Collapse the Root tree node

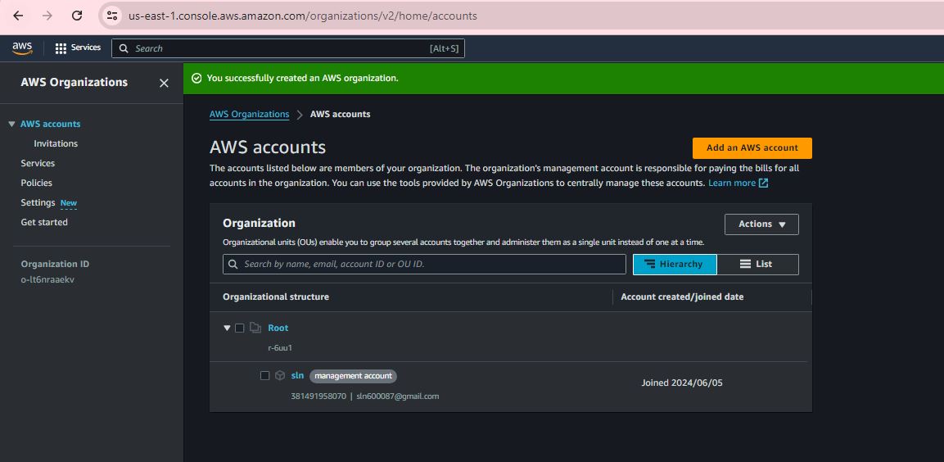pos(228,328)
